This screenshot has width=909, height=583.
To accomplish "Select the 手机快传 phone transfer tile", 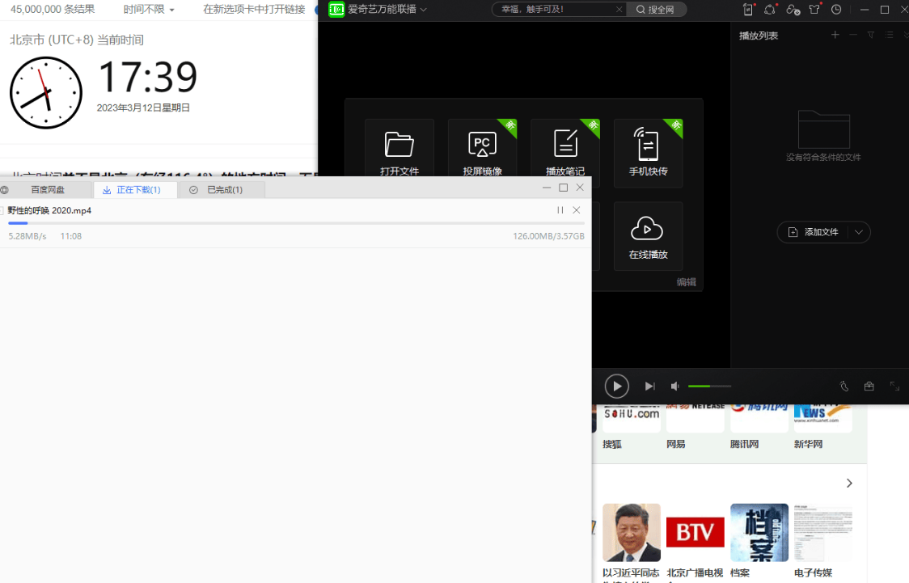I will click(x=648, y=151).
